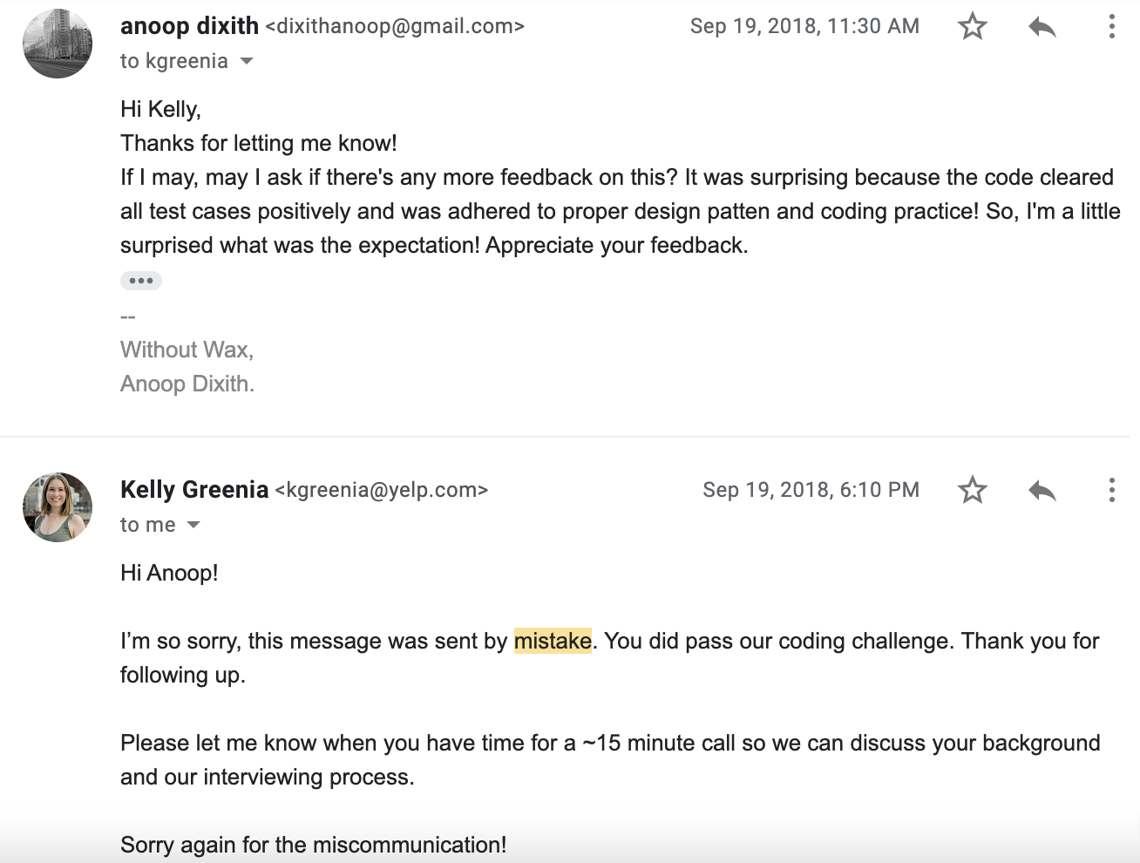Image resolution: width=1140 pixels, height=863 pixels.
Task: Click the highlighted word "mistake"
Action: click(553, 641)
